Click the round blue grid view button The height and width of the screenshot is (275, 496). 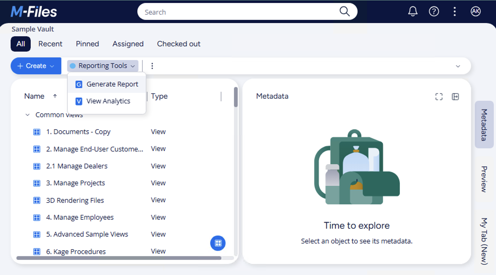(x=218, y=243)
